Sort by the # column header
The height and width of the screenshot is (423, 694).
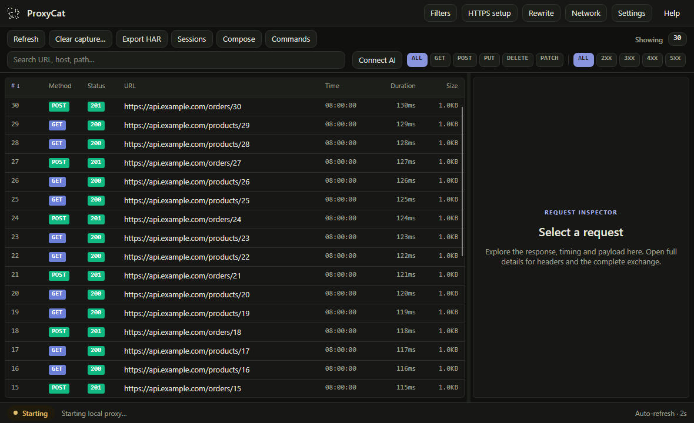pyautogui.click(x=15, y=86)
